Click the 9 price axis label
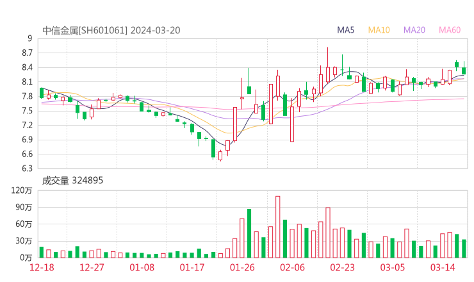The height and width of the screenshot is (282, 474). tap(29, 38)
